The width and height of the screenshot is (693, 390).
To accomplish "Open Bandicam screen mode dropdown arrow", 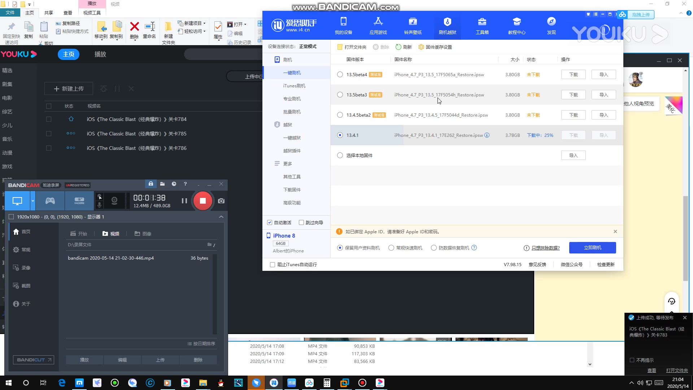I will pos(32,201).
